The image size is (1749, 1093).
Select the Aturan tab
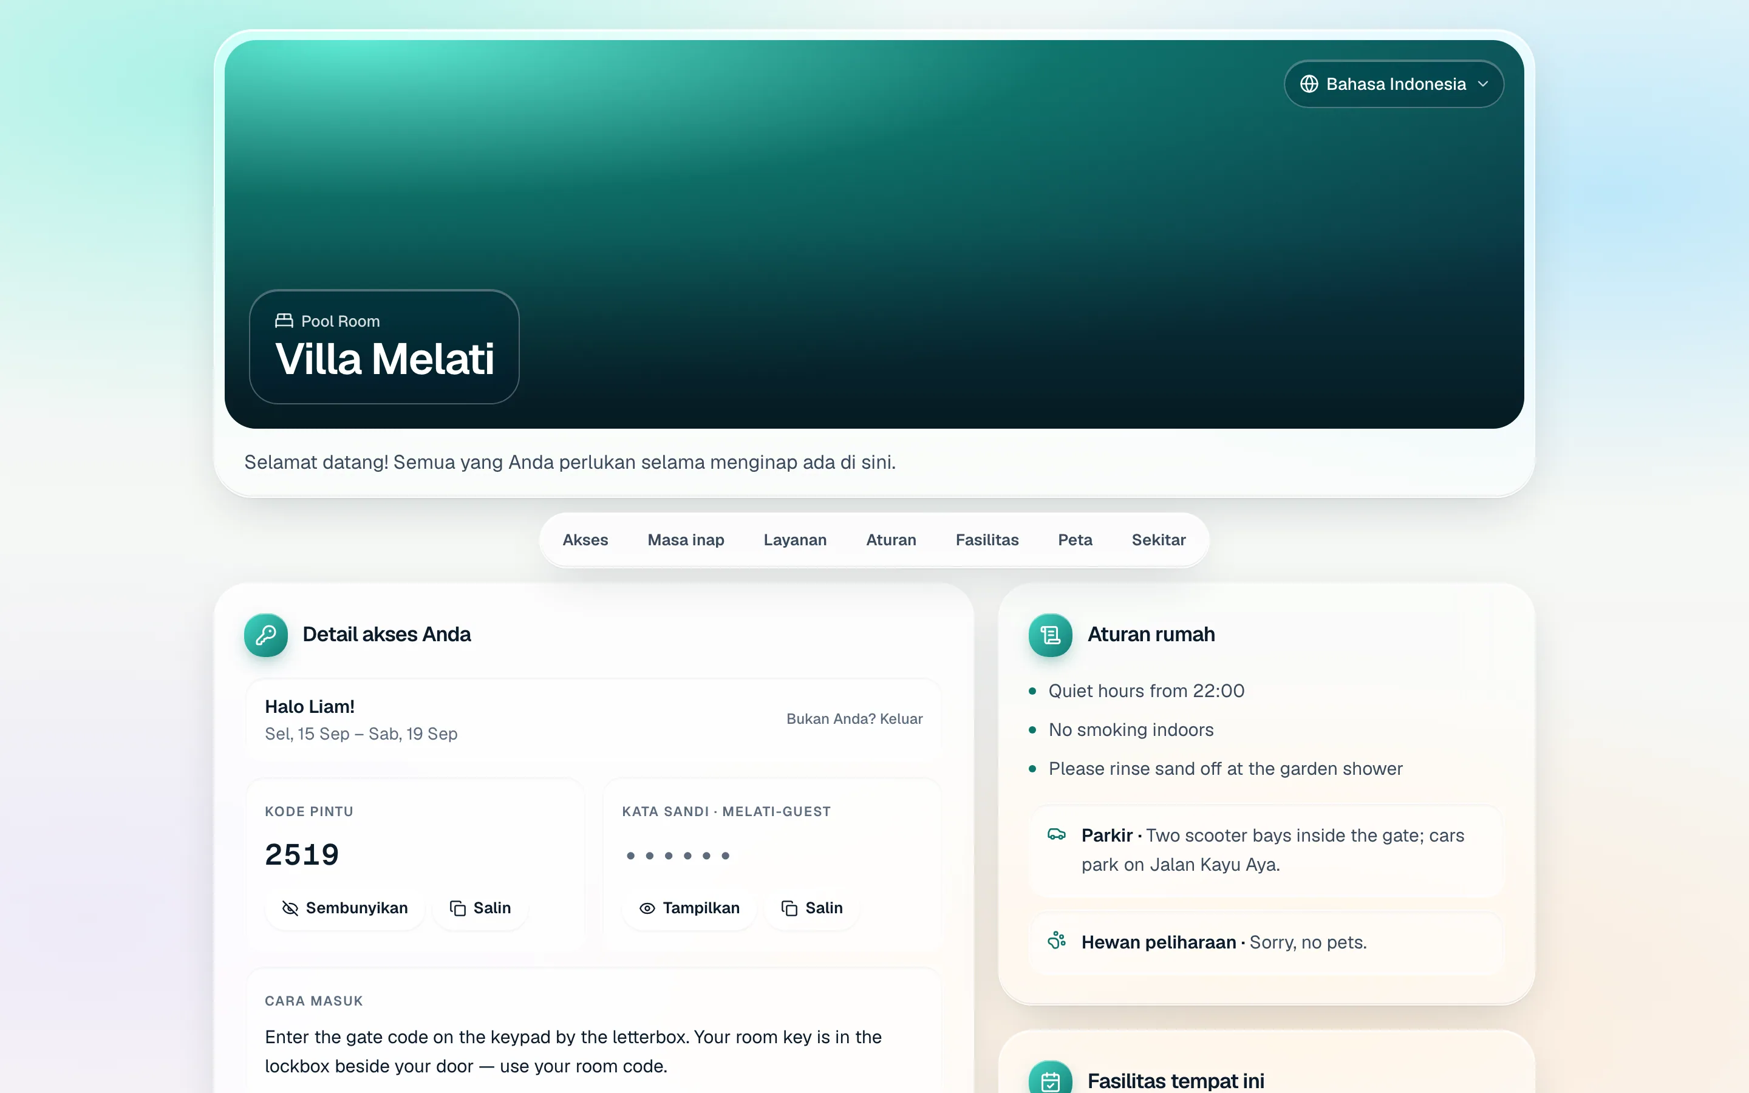pos(891,540)
